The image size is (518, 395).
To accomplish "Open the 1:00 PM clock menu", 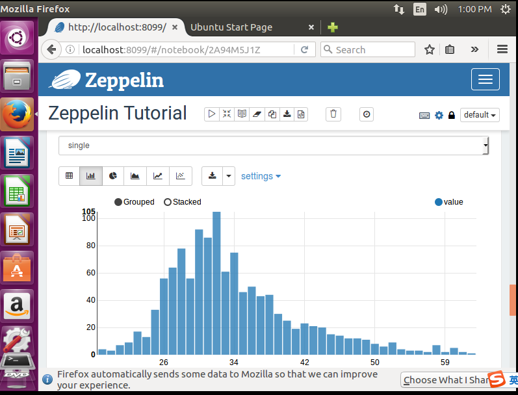I will (474, 9).
